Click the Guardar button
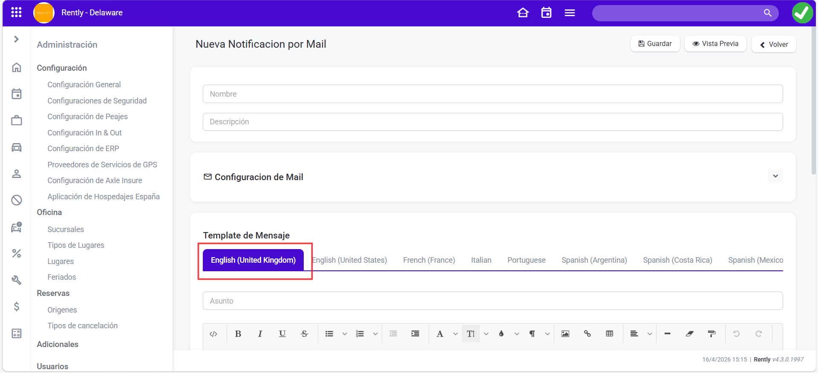This screenshot has width=818, height=373. [655, 44]
